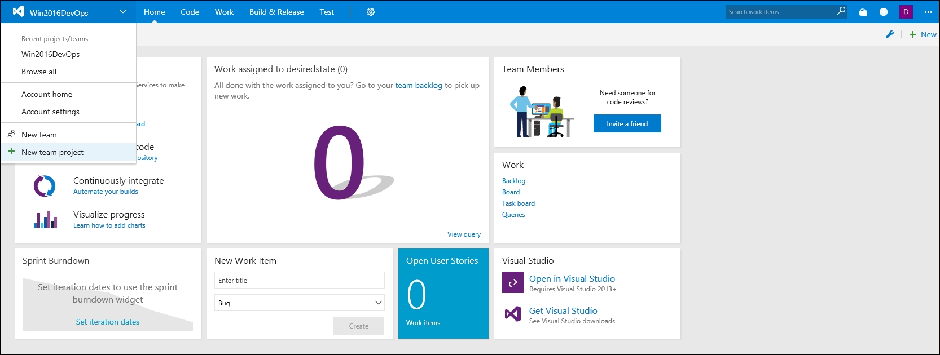Click the plus icon beside New team project
The height and width of the screenshot is (355, 940).
pyautogui.click(x=11, y=152)
